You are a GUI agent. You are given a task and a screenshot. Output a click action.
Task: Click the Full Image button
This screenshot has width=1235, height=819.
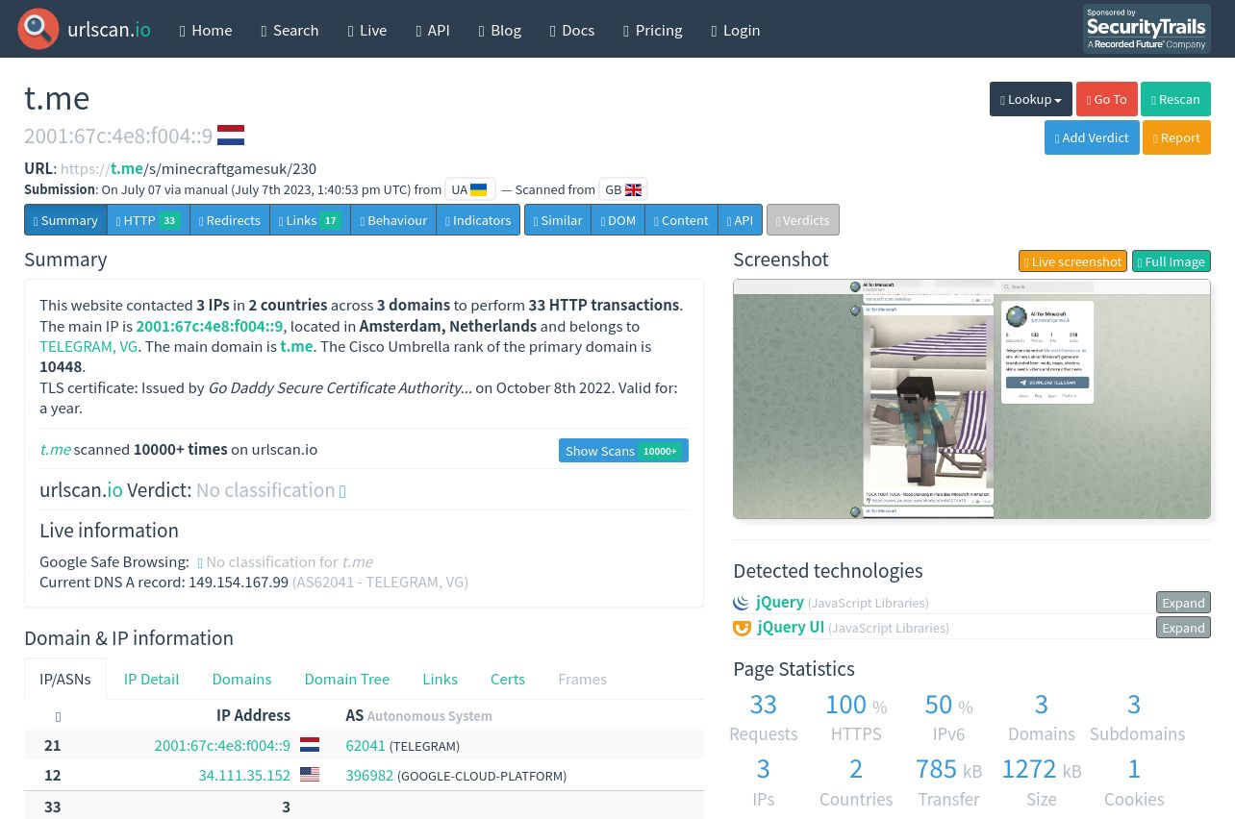[x=1172, y=261]
